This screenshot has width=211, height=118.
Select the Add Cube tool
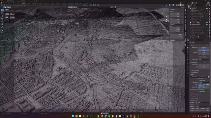[2, 33]
